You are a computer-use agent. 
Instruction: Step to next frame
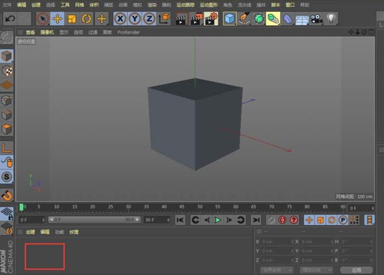point(229,220)
